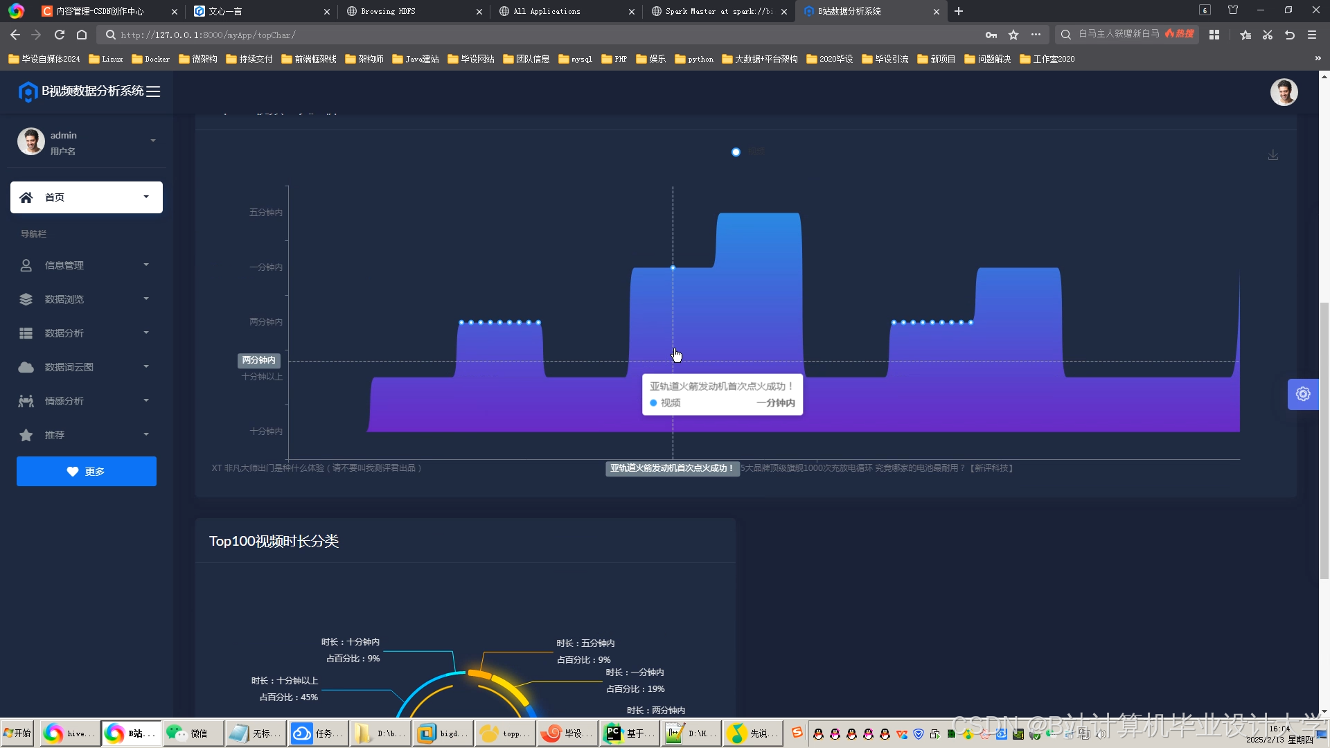Click the chart download icon
Screen dimensions: 1330x748
[1273, 155]
